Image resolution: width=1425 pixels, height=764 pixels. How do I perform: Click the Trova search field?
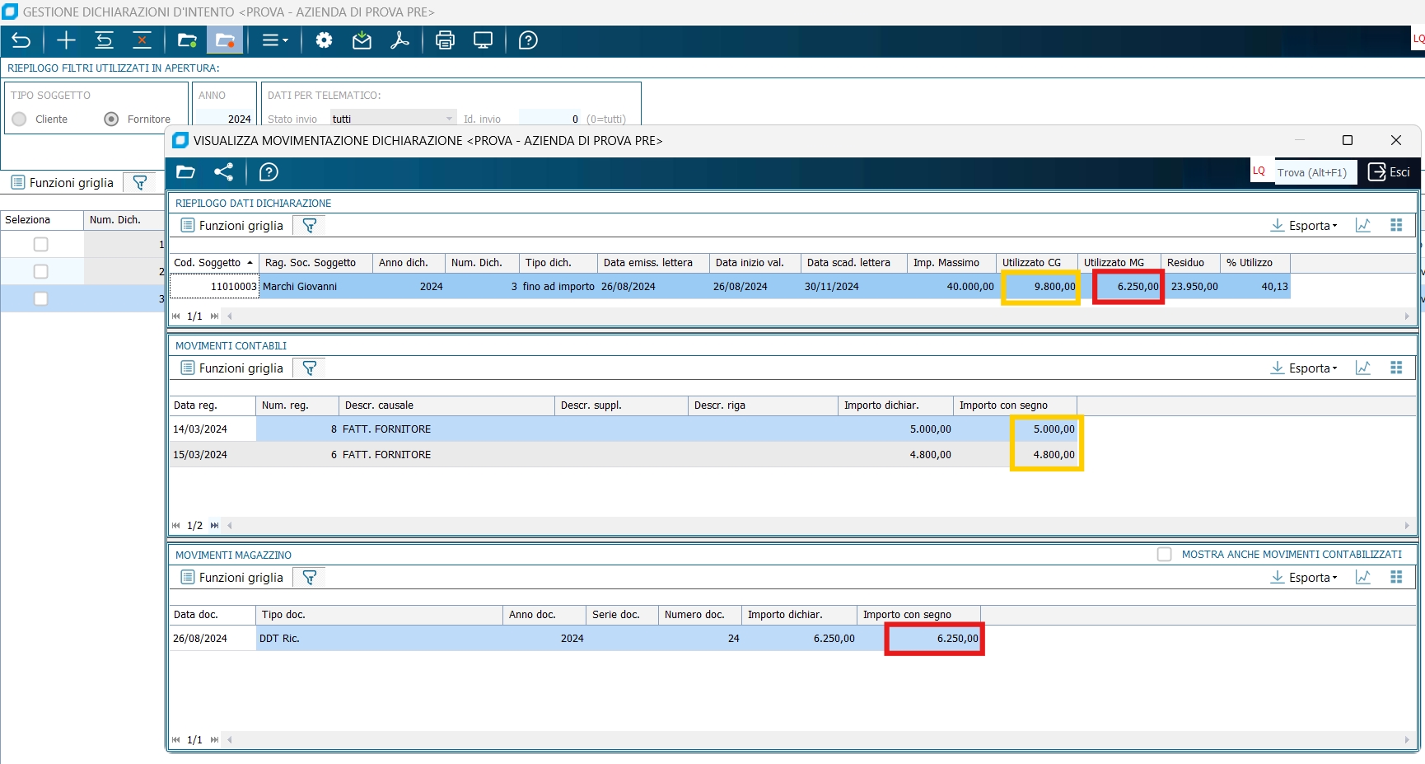1315,172
